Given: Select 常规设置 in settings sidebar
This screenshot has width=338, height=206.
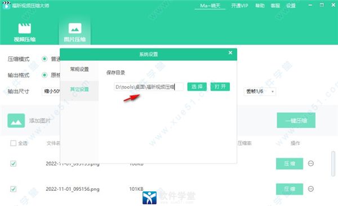Looking at the screenshot, I should [79, 69].
